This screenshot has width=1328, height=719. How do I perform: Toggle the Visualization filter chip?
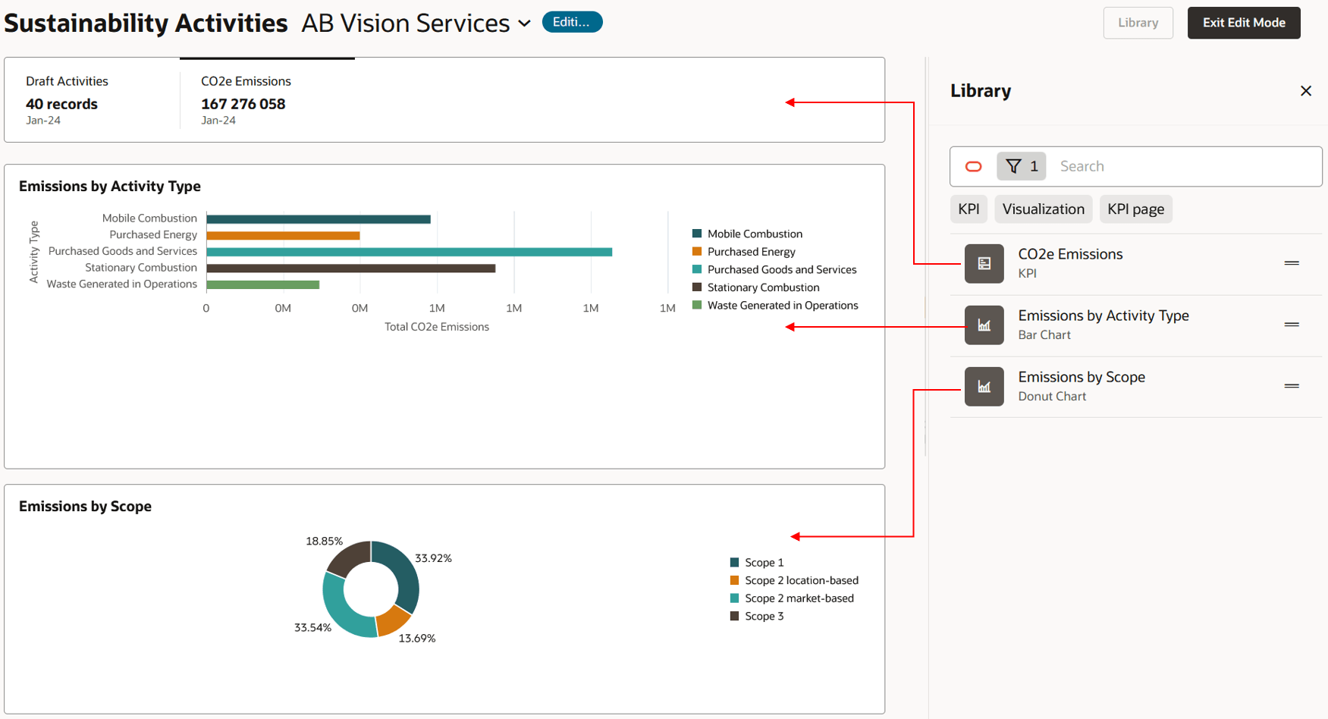pos(1043,209)
